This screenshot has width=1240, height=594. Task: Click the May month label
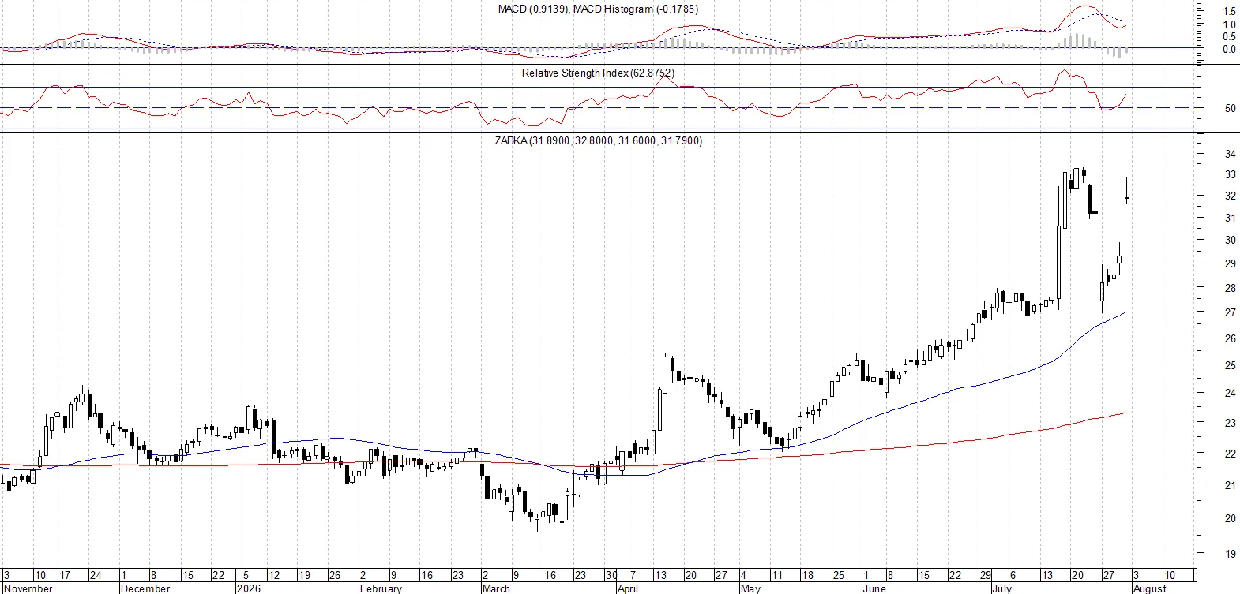tap(750, 588)
